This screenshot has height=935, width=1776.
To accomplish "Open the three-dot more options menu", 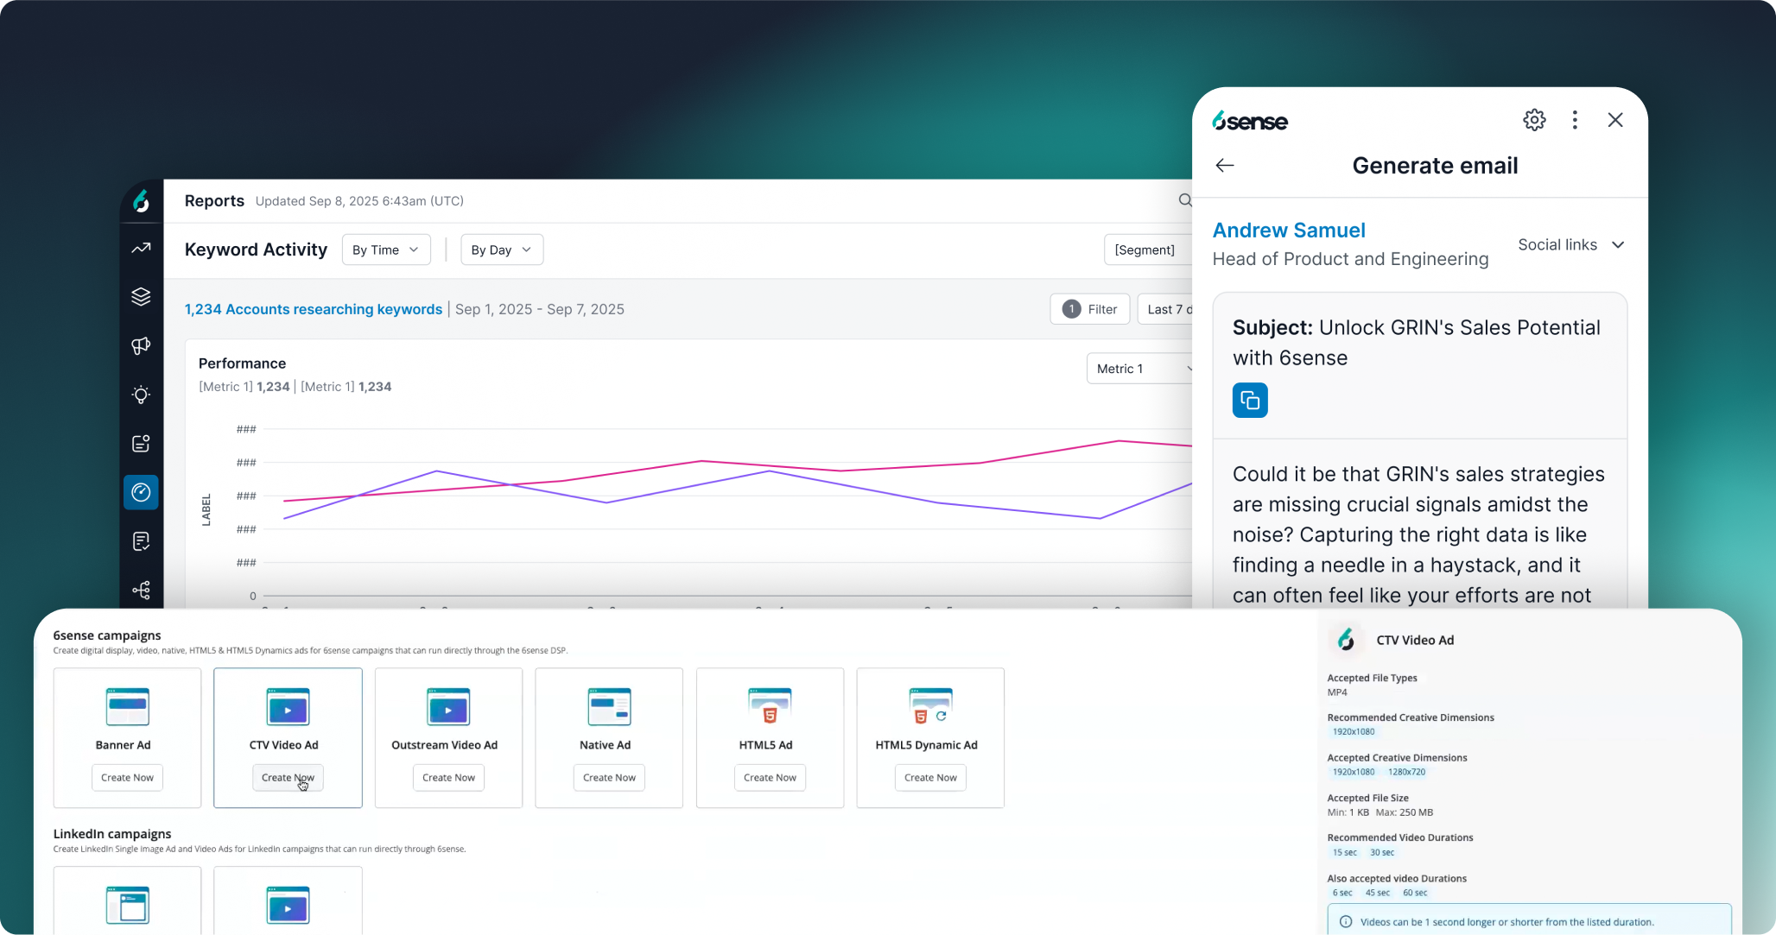I will [x=1575, y=120].
